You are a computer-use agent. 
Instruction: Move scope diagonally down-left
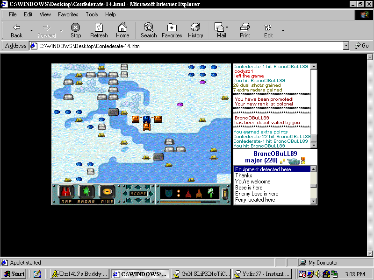tap(129, 200)
